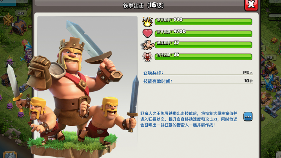Select the 伤害提高 990 green bar
The image size is (281, 158).
203,22
